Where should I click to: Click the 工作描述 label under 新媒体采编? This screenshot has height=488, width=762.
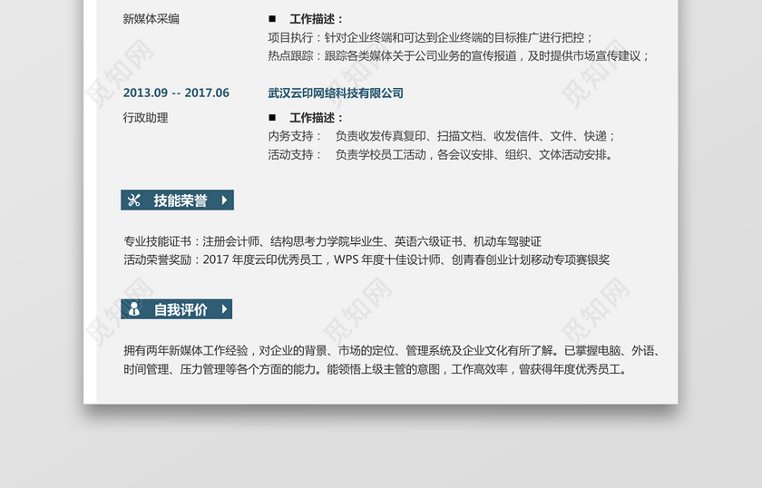coord(317,19)
